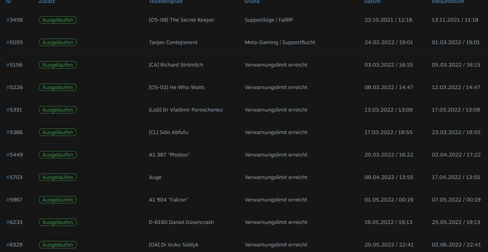The image size is (488, 252).
Task: Open entry ID #5055
Action: pyautogui.click(x=14, y=42)
